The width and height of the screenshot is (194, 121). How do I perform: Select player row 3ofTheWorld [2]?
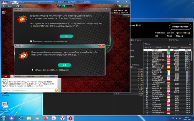click(x=167, y=54)
